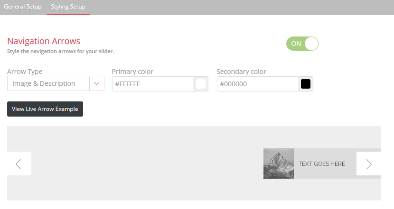Click the right next arrow in the preview
The image size is (394, 209).
click(368, 164)
